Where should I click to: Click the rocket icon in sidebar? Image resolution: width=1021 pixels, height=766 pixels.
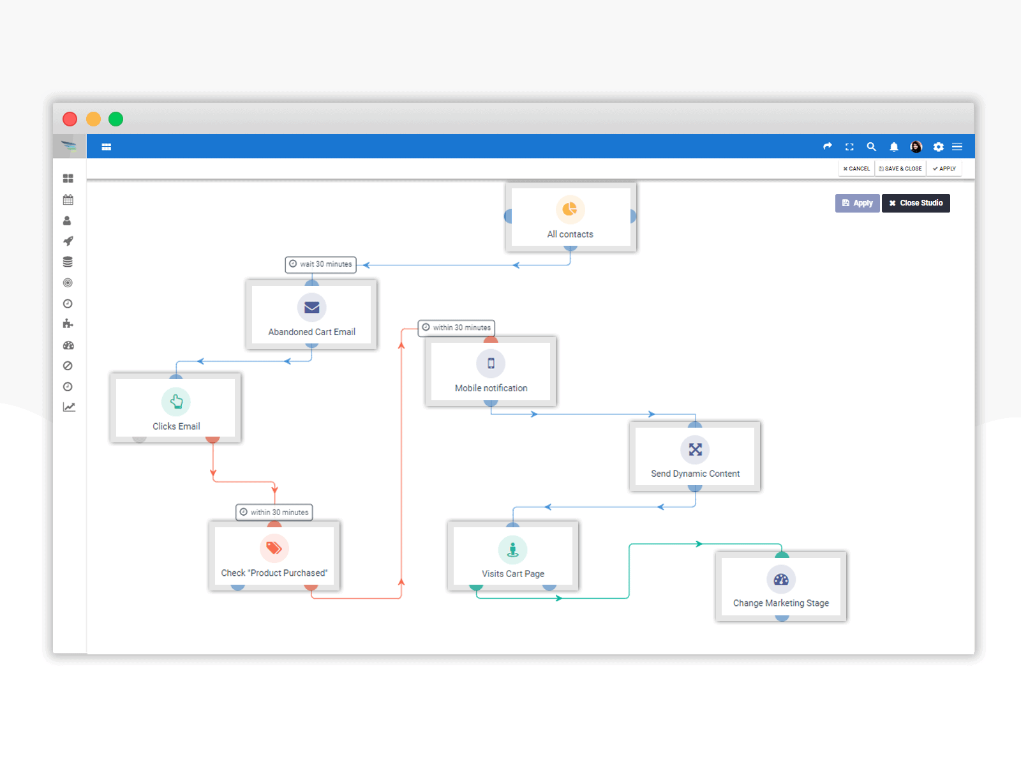point(68,241)
